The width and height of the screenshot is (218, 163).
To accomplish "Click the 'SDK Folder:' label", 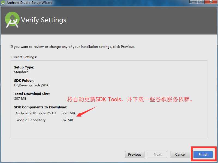I will click(24, 80).
